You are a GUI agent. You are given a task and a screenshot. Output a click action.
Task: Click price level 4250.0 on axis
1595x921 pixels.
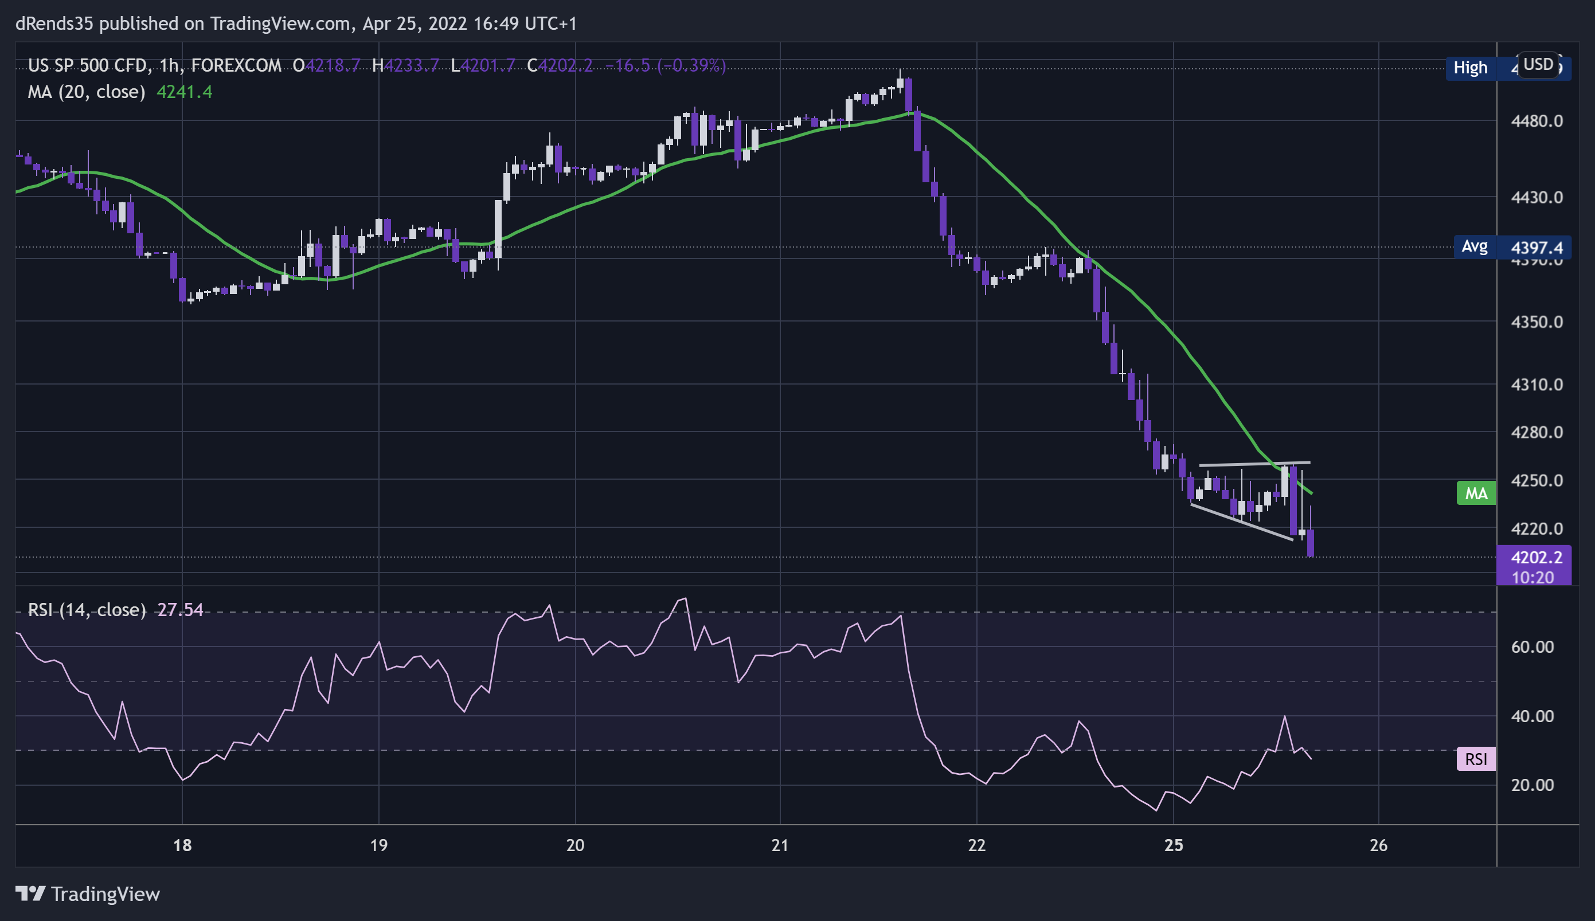click(1537, 480)
